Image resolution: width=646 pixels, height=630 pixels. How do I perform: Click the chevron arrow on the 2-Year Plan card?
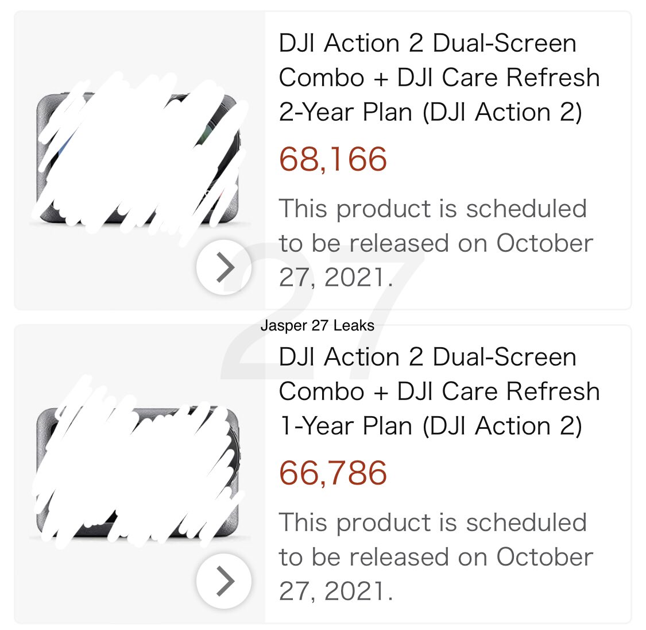click(x=224, y=267)
